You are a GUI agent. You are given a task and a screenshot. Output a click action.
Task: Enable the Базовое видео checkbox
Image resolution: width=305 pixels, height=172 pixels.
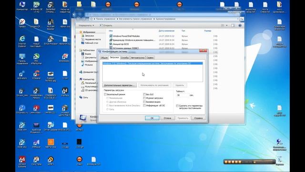pos(144,102)
